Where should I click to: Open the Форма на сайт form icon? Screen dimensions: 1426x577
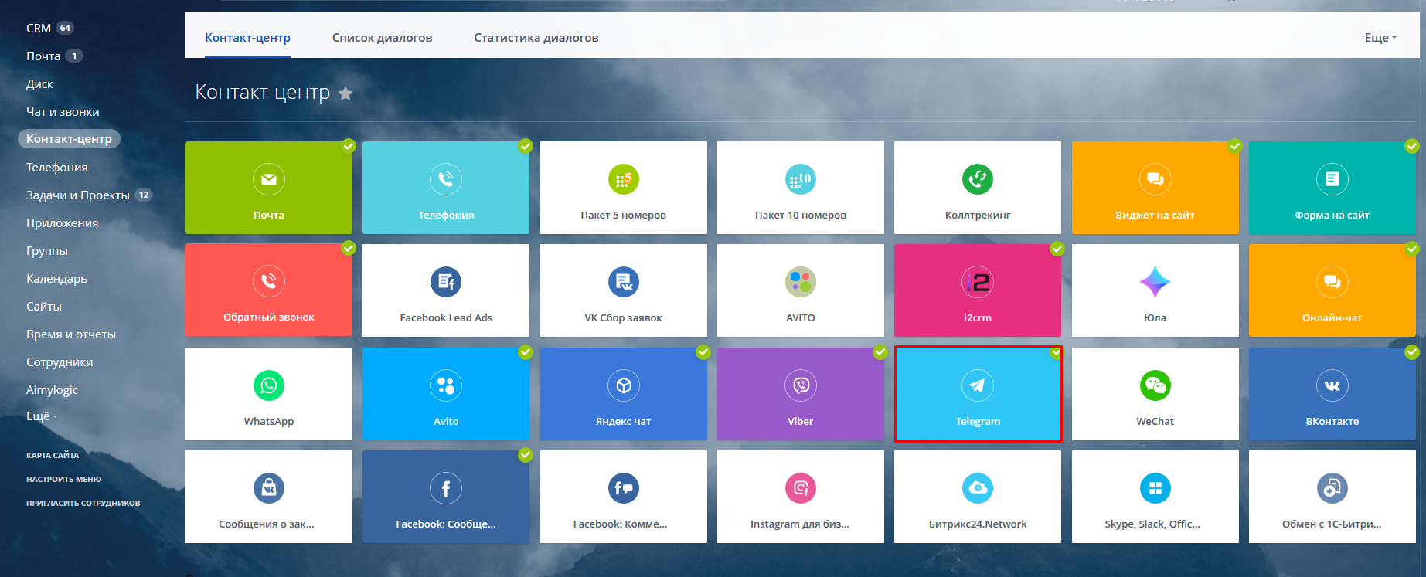point(1332,179)
